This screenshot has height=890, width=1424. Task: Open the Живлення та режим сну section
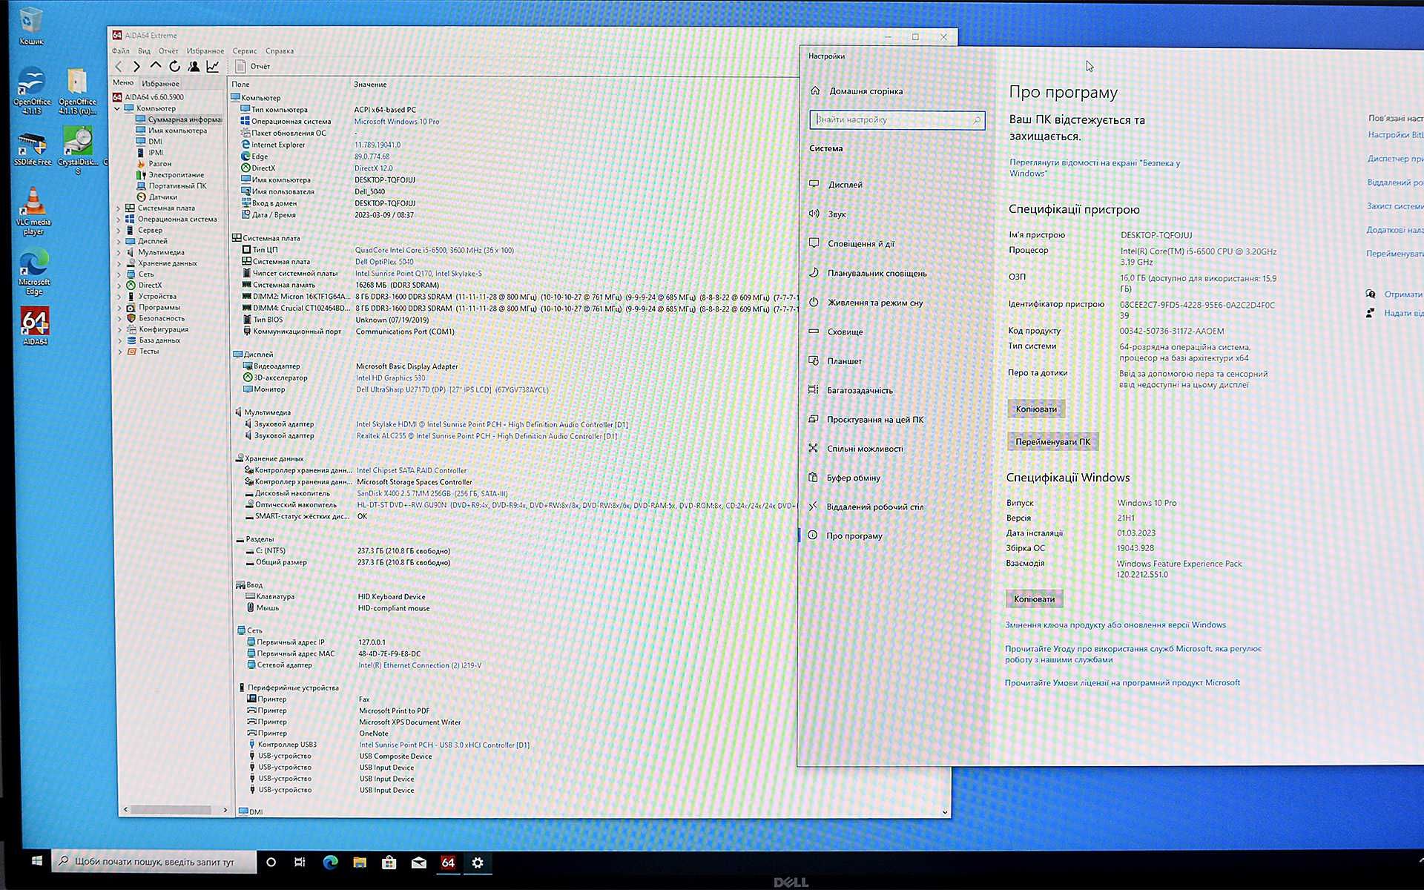[875, 303]
